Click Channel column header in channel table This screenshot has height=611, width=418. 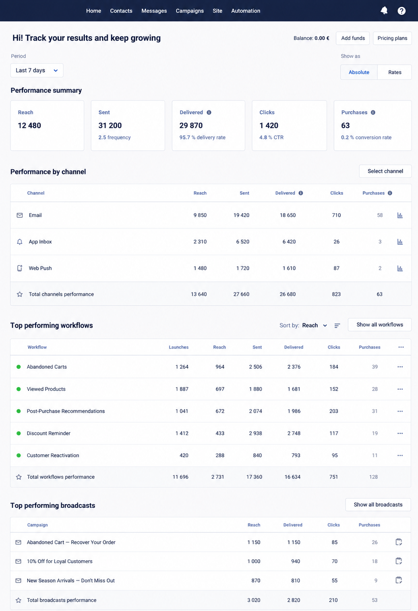point(36,193)
